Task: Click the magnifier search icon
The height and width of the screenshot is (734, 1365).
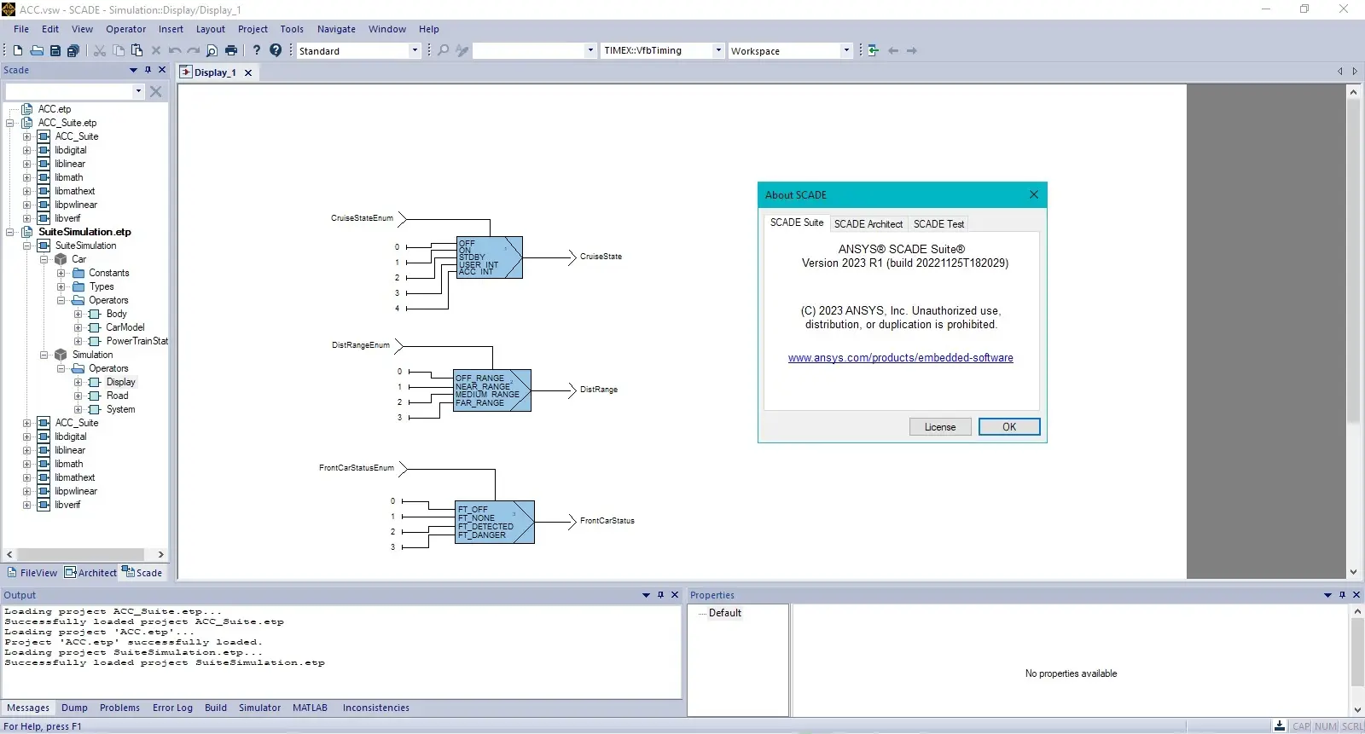Action: pyautogui.click(x=444, y=50)
